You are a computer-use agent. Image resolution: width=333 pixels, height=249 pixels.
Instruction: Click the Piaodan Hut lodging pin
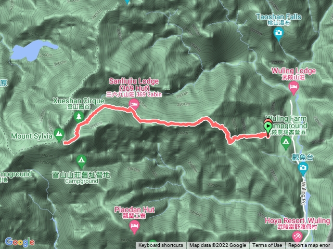(x=134, y=227)
